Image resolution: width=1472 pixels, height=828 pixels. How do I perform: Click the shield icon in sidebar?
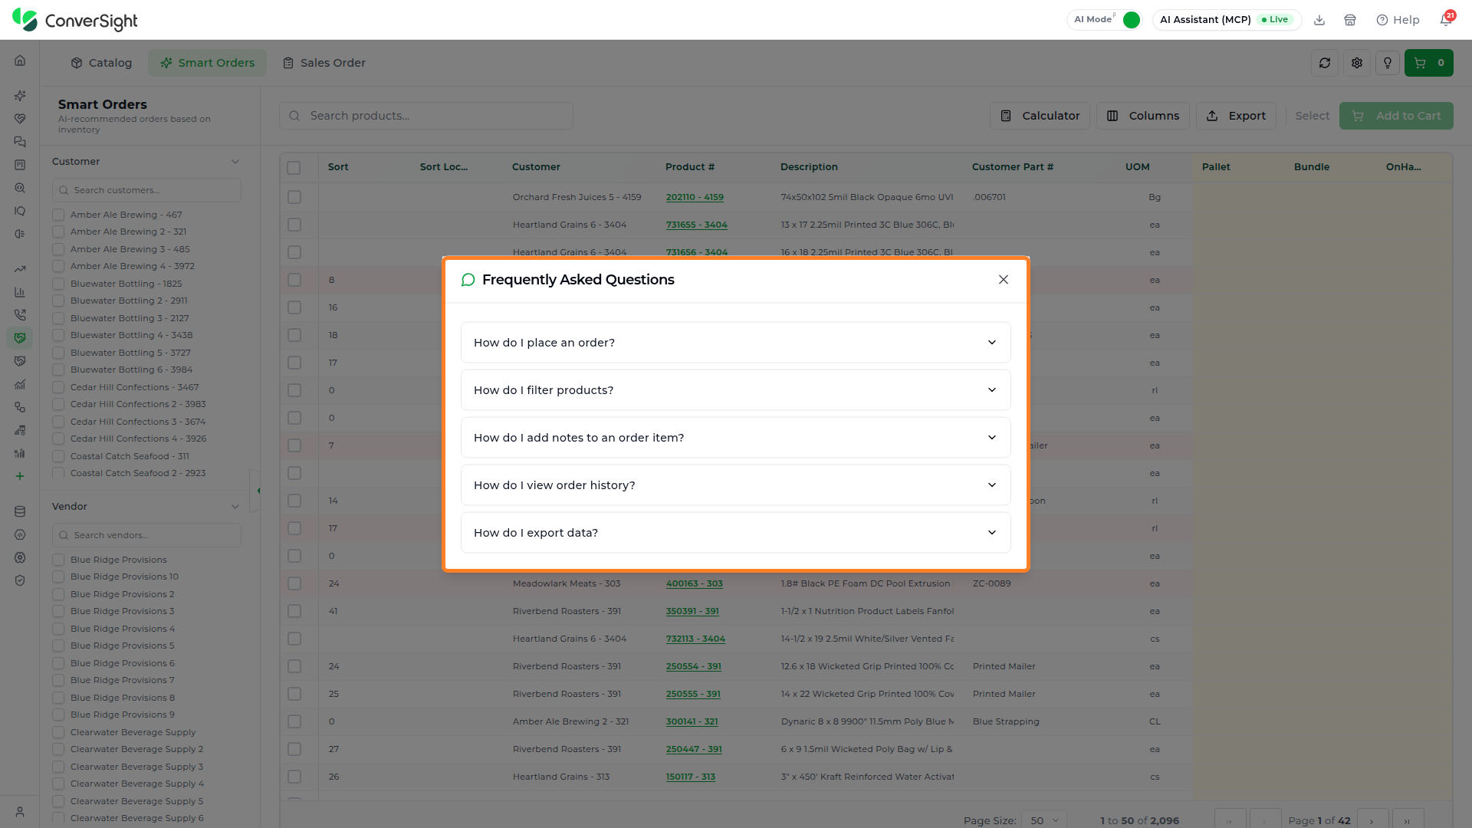click(x=20, y=580)
